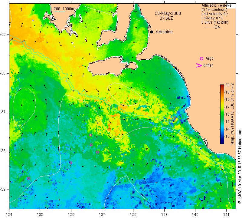The image size is (242, 218).
Task: Click the colorbar value 13
Action: (x=227, y=137)
